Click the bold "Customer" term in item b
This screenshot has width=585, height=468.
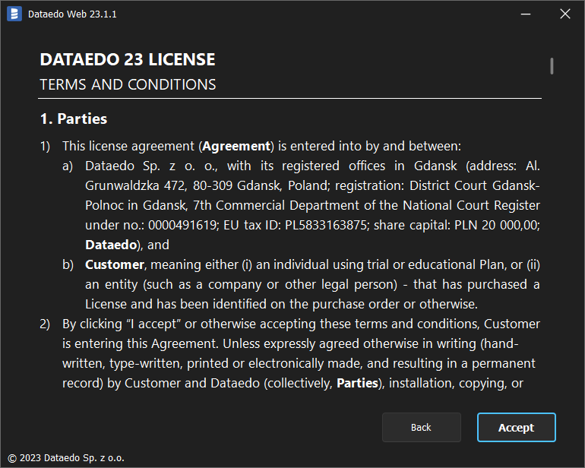114,264
